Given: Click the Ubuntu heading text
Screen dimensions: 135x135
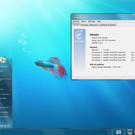Looking at the screenshot, I should pos(94,35).
